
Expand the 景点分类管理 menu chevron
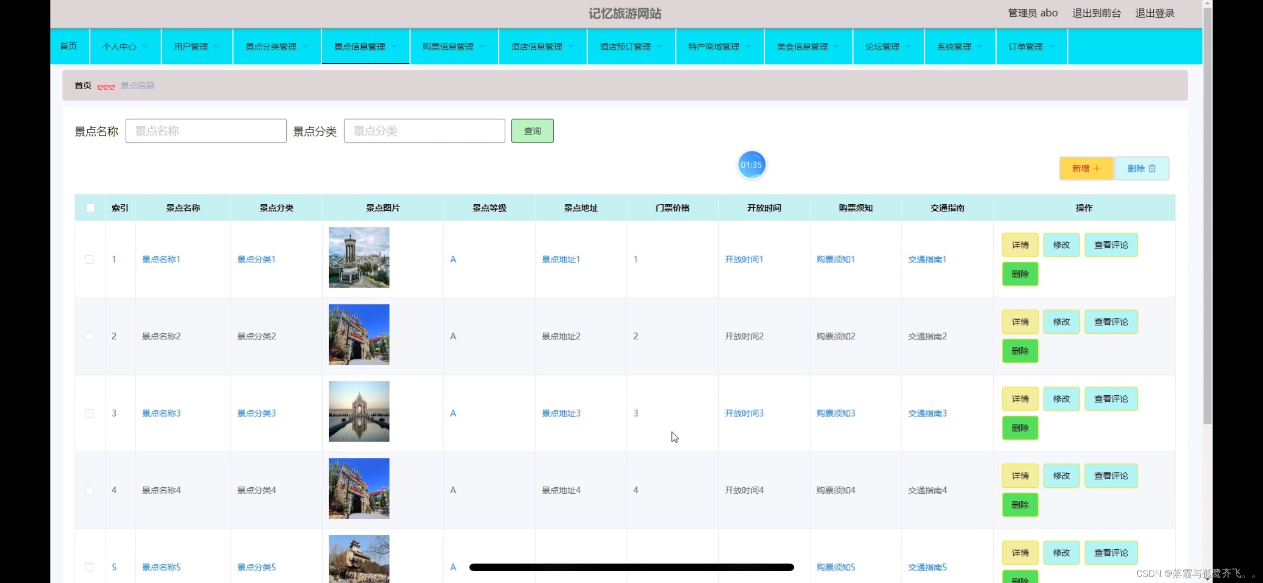pyautogui.click(x=305, y=46)
